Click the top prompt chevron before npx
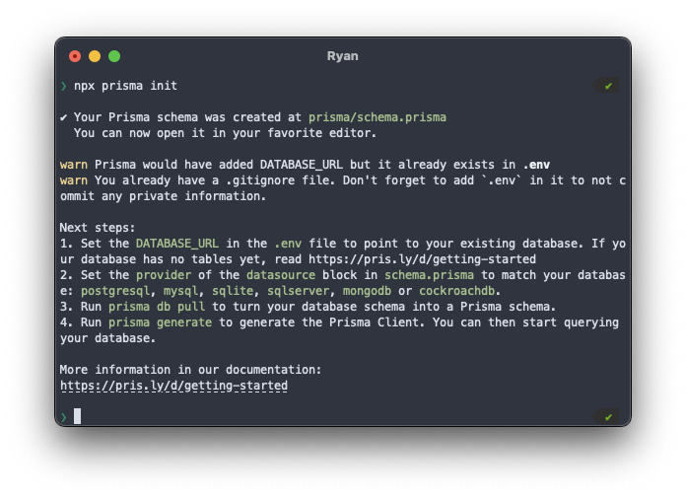 [x=64, y=86]
